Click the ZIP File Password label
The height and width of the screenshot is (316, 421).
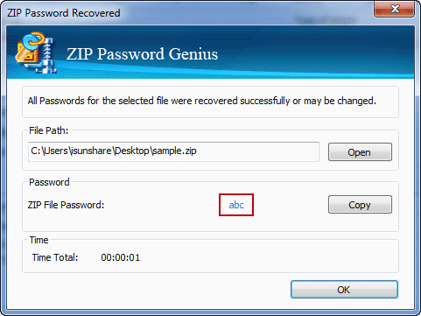(x=66, y=205)
